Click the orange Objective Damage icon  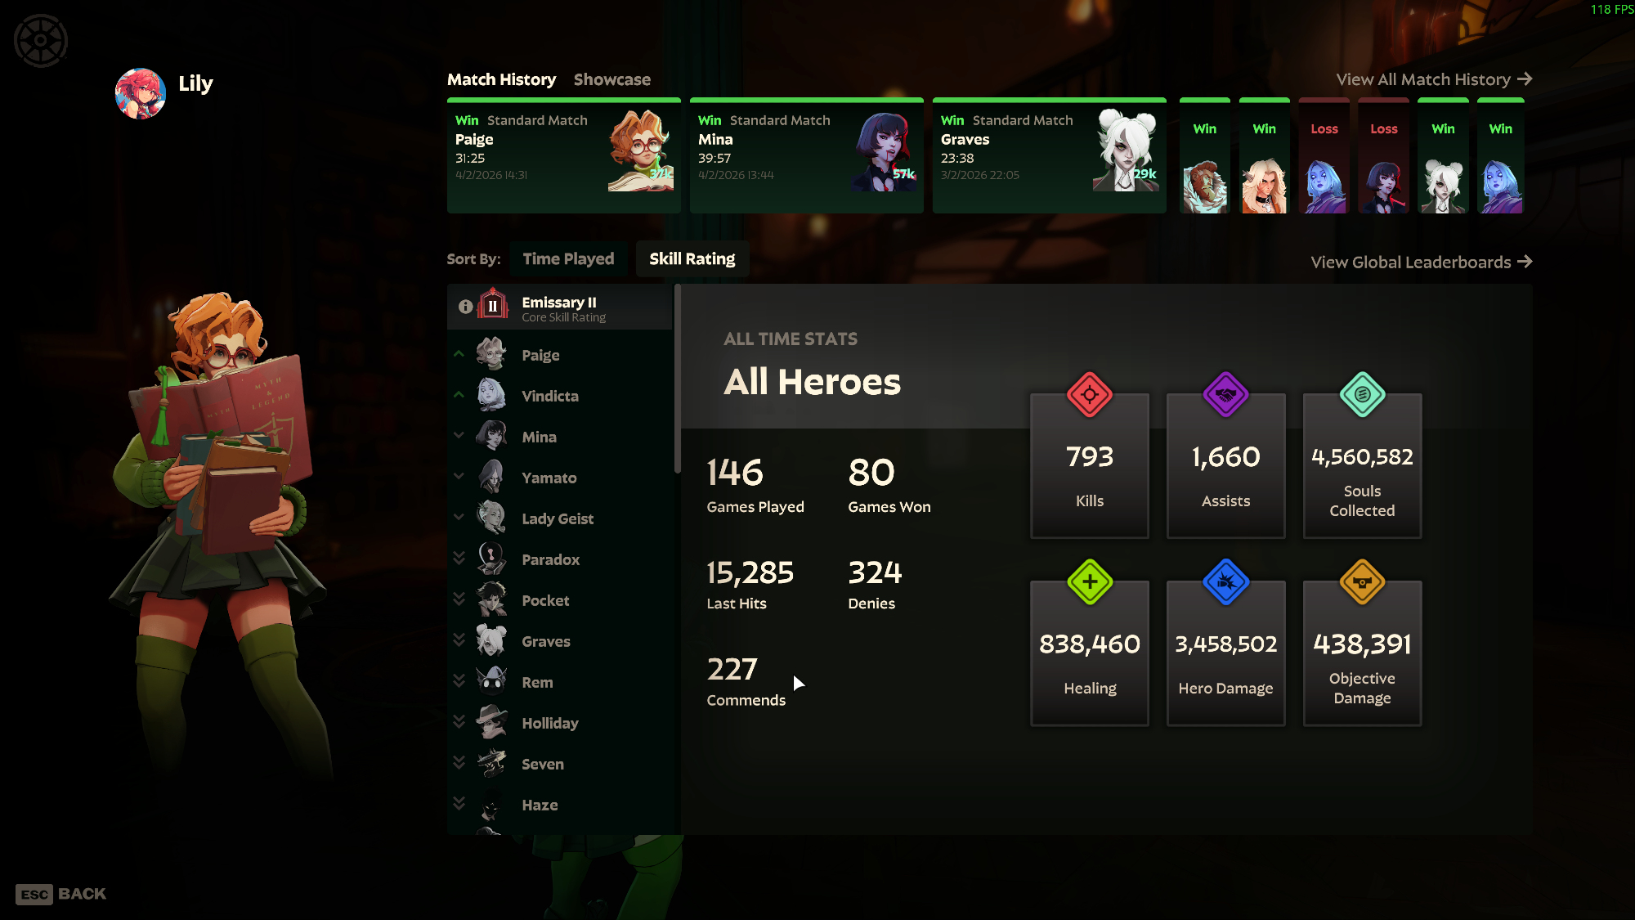pyautogui.click(x=1362, y=582)
